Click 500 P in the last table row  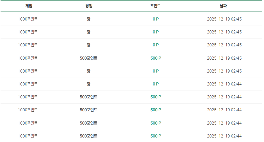pos(156,136)
